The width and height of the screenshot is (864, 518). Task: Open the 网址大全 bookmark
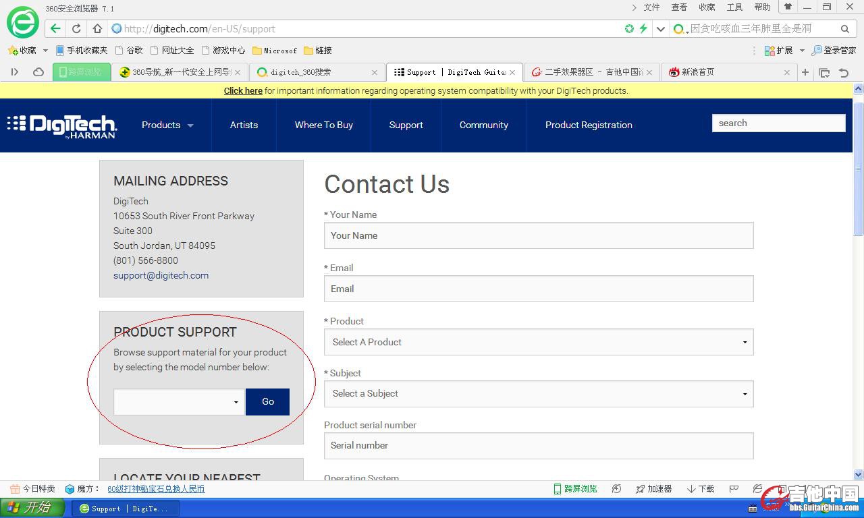coord(172,50)
